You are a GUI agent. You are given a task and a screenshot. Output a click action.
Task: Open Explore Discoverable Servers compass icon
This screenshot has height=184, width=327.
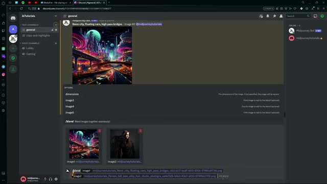click(x=13, y=58)
